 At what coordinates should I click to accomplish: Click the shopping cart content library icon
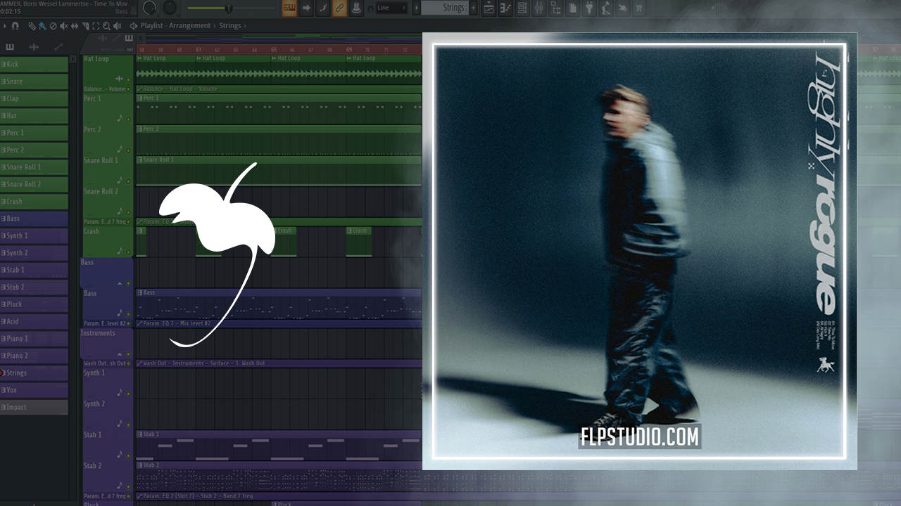(639, 8)
